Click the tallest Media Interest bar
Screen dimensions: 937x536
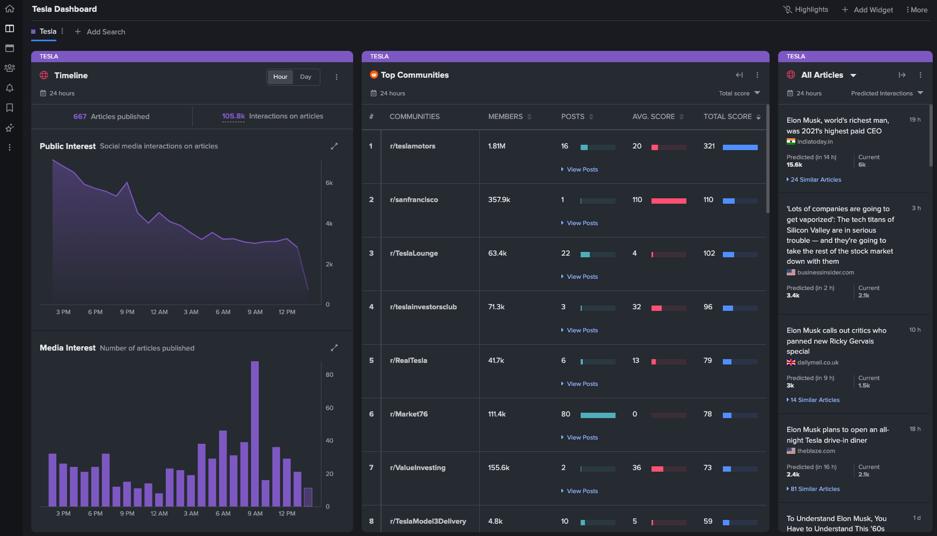255,434
